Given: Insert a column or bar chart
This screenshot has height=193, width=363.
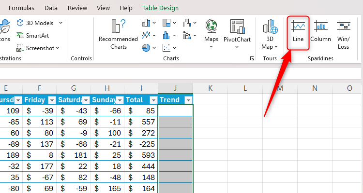Looking at the screenshot, I should [149, 23].
